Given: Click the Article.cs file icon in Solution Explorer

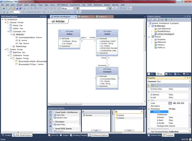Looking at the screenshot, I should 155,45.
